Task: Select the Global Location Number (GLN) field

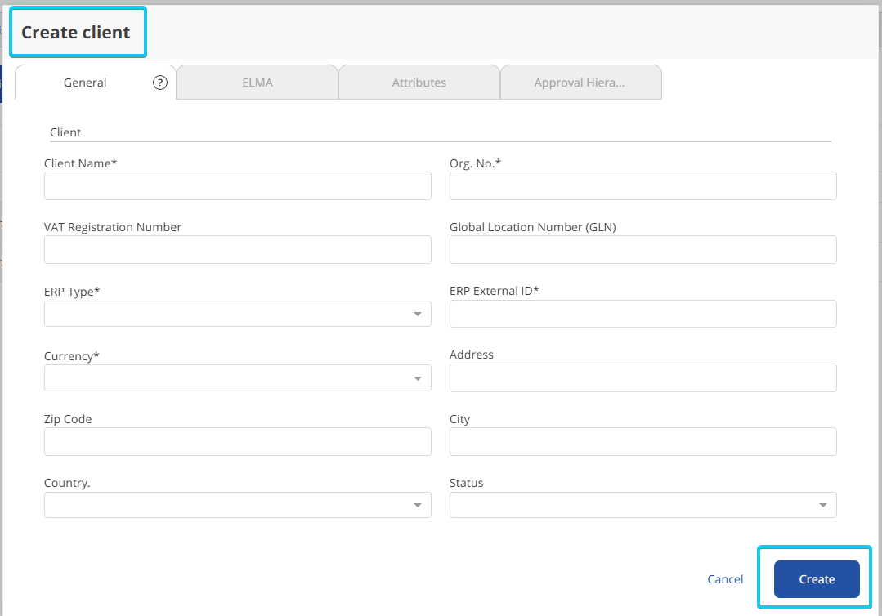Action: [643, 249]
